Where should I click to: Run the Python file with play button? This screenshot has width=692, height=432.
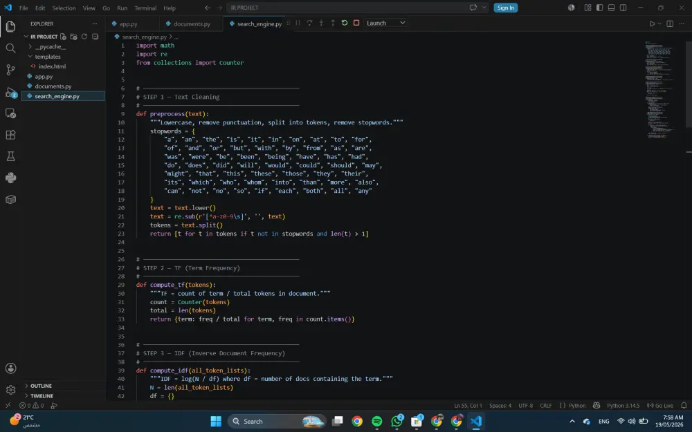[652, 24]
